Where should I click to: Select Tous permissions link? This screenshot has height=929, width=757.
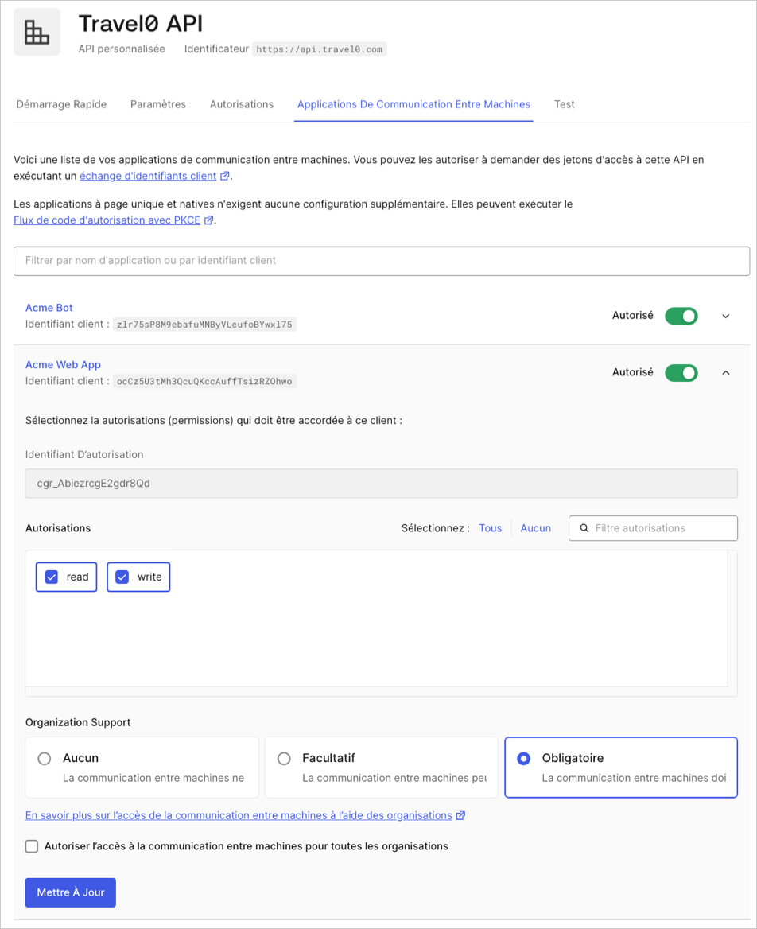coord(491,528)
